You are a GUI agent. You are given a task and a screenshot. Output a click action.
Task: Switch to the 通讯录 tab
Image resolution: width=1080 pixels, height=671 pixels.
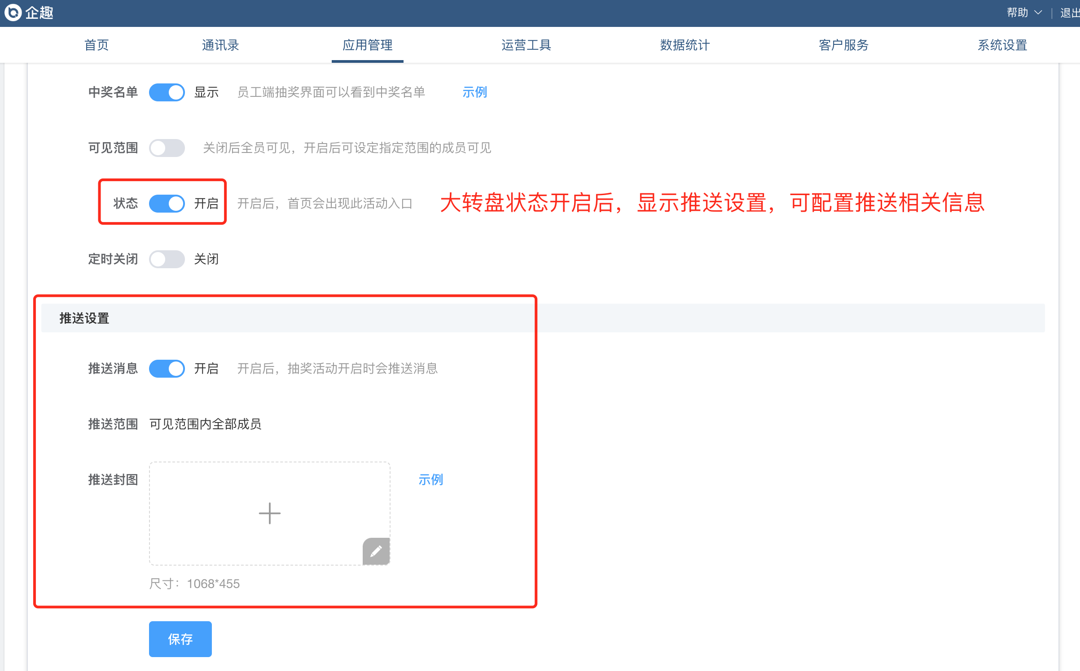(220, 45)
